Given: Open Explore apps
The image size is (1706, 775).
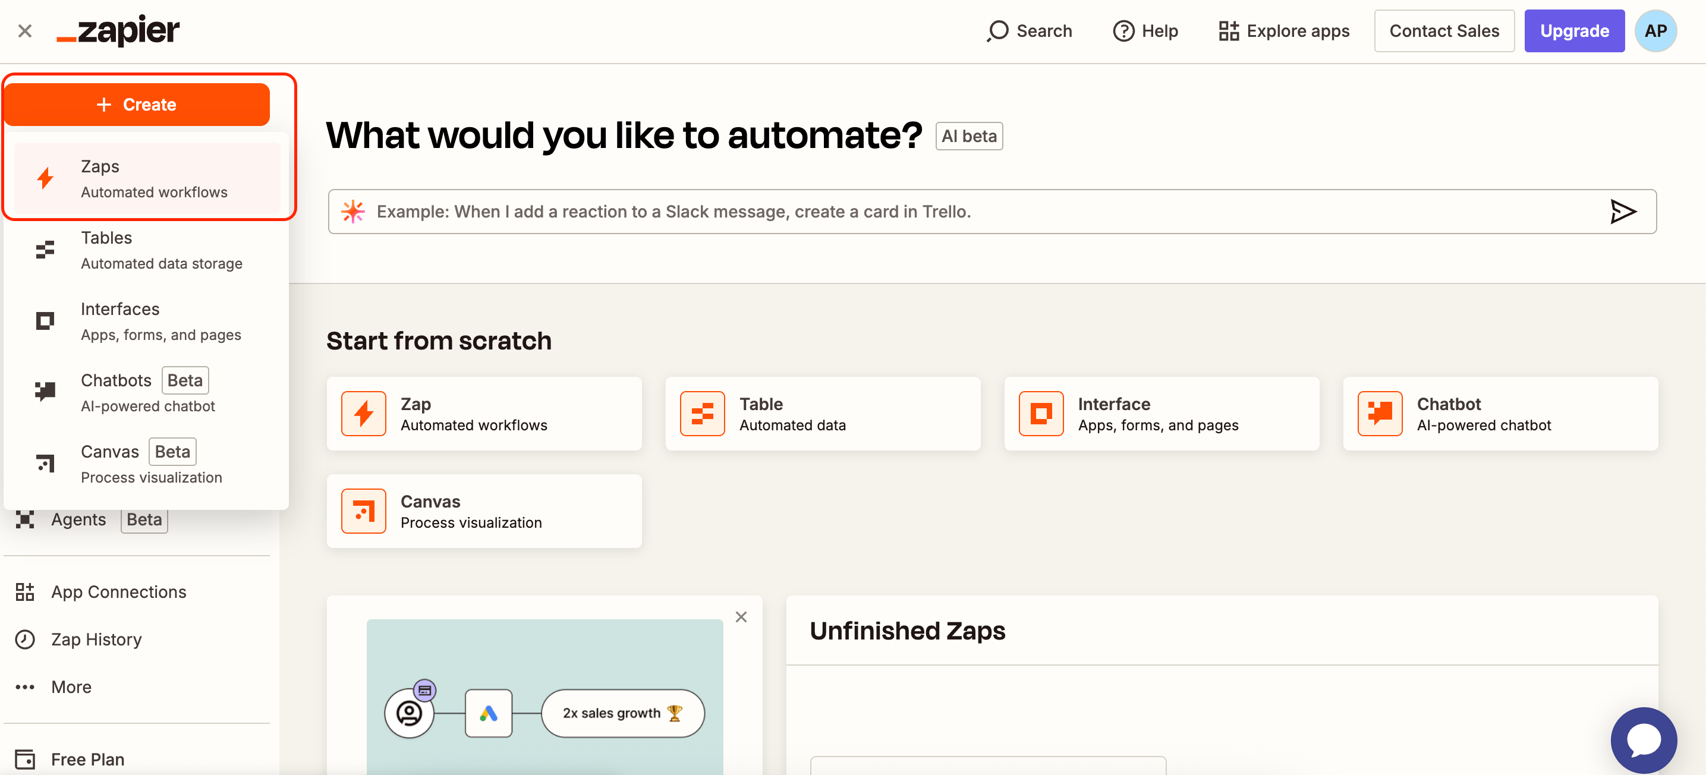Looking at the screenshot, I should click(1284, 31).
